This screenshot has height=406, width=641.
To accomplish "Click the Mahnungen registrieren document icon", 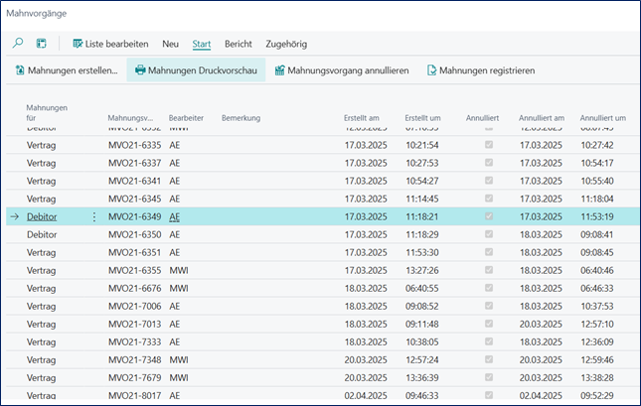I will pos(431,70).
